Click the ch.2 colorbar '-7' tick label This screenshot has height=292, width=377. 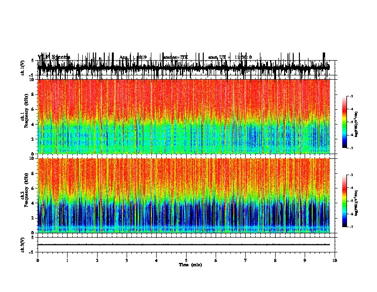[x=351, y=227]
